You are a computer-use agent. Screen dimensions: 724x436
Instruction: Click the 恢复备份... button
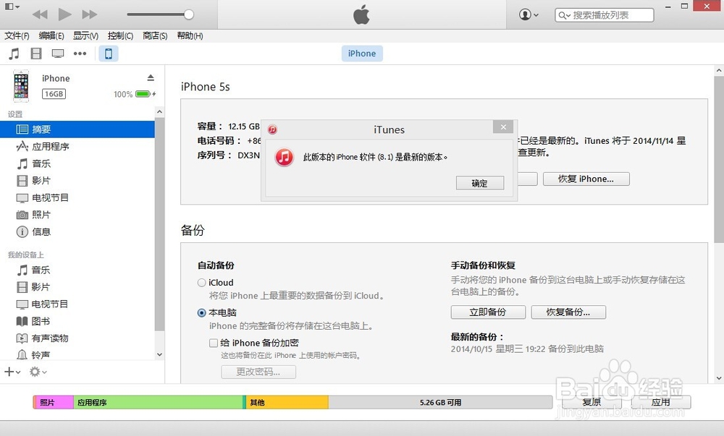click(568, 312)
